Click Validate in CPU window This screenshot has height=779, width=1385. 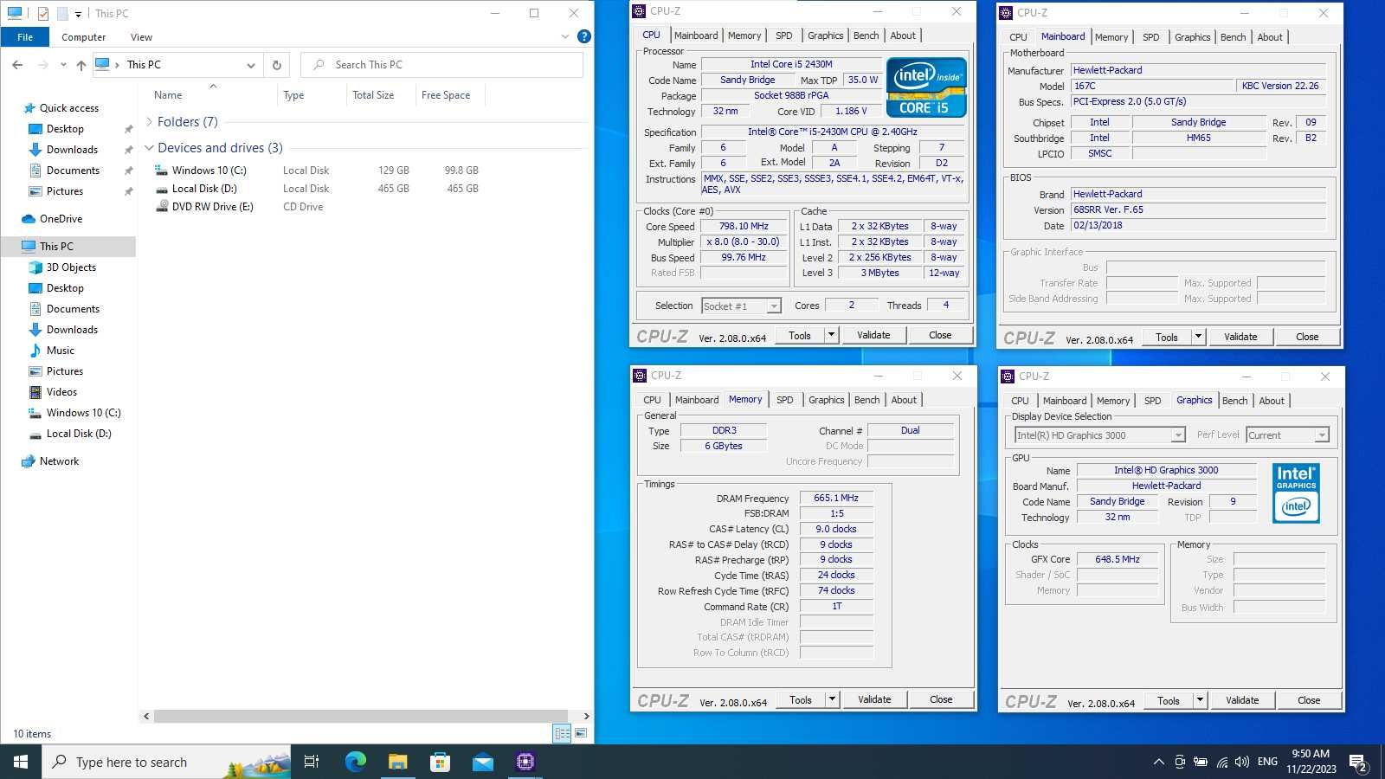pyautogui.click(x=873, y=335)
